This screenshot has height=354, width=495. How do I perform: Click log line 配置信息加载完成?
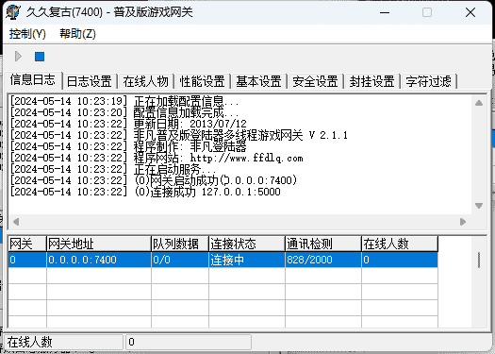pyautogui.click(x=124, y=113)
